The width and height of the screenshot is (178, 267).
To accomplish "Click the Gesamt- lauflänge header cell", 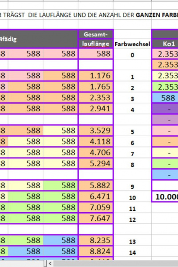I will (x=96, y=39).
